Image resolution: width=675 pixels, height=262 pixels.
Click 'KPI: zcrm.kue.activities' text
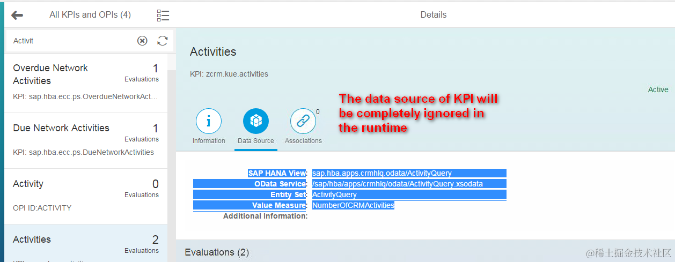coord(229,74)
